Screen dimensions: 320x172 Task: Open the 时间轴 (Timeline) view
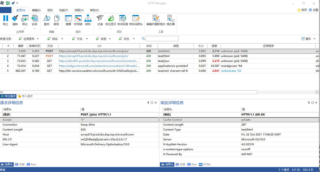pos(78,20)
